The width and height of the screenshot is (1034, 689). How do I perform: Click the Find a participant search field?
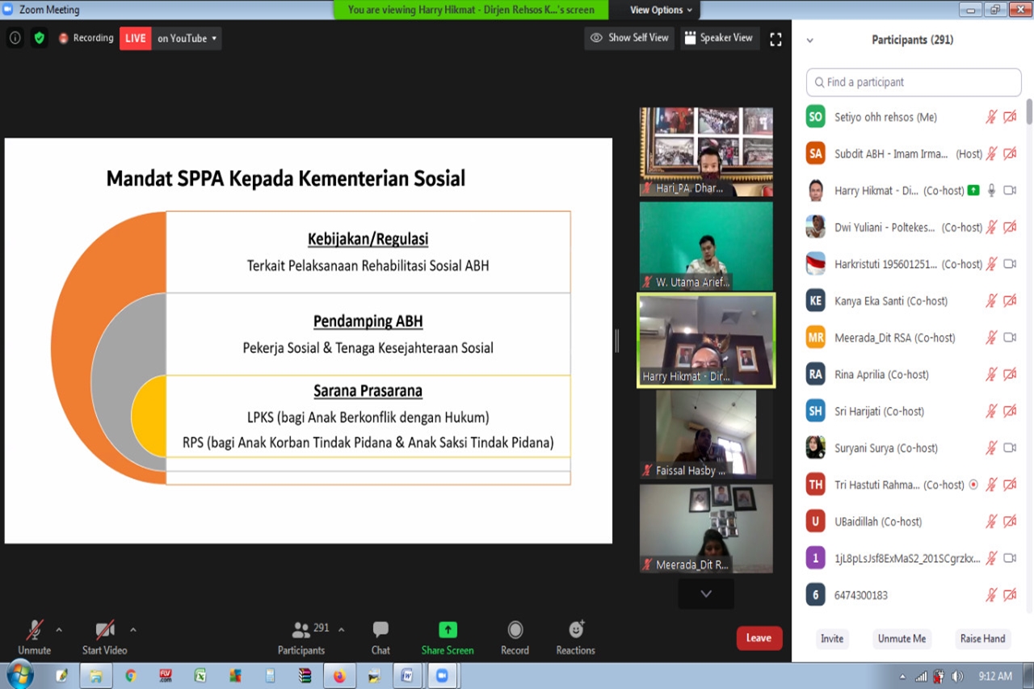pyautogui.click(x=914, y=82)
